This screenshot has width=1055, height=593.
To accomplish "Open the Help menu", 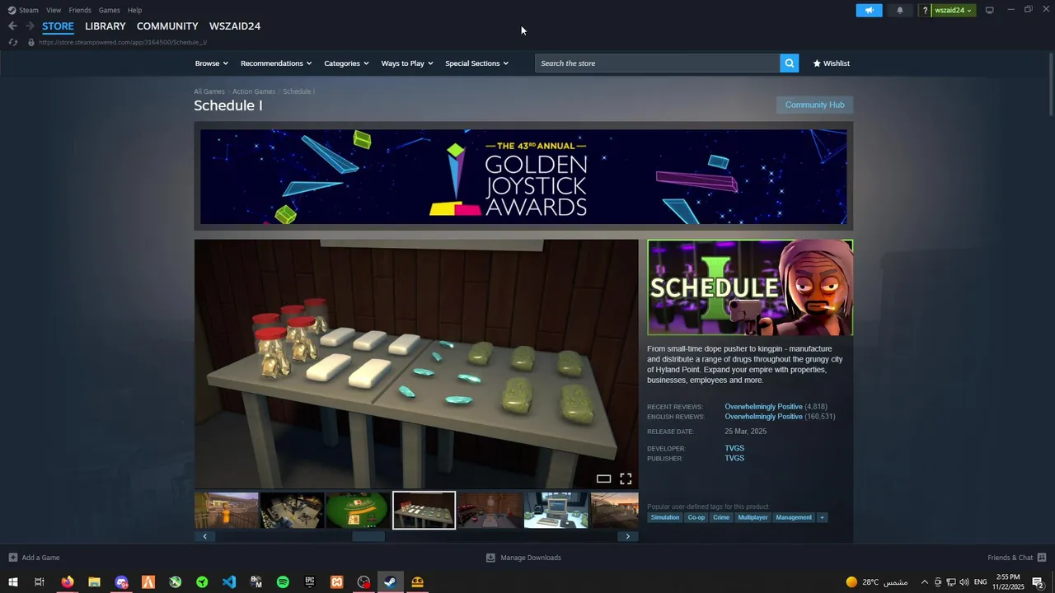I will pyautogui.click(x=134, y=10).
